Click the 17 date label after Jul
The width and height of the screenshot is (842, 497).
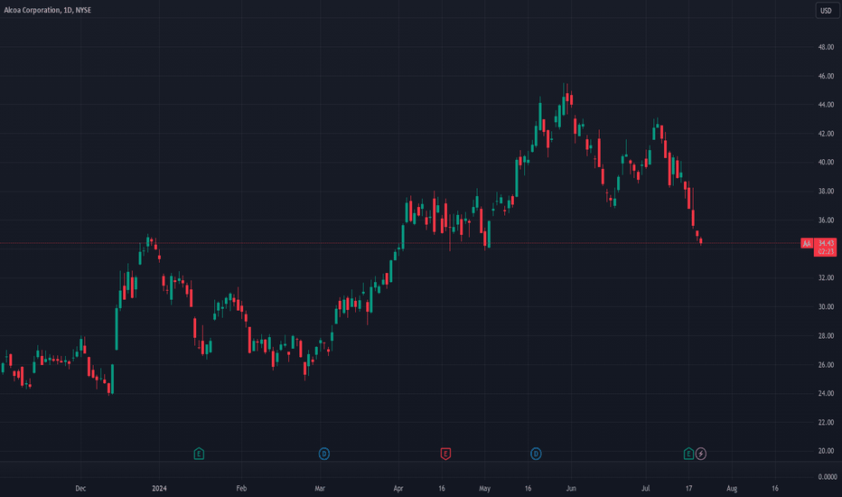point(689,488)
